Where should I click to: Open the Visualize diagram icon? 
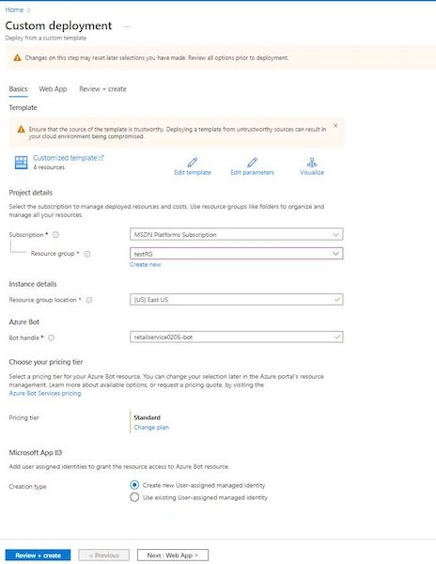pos(312,163)
